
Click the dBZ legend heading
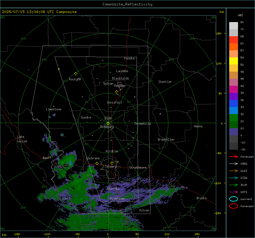pyautogui.click(x=240, y=15)
